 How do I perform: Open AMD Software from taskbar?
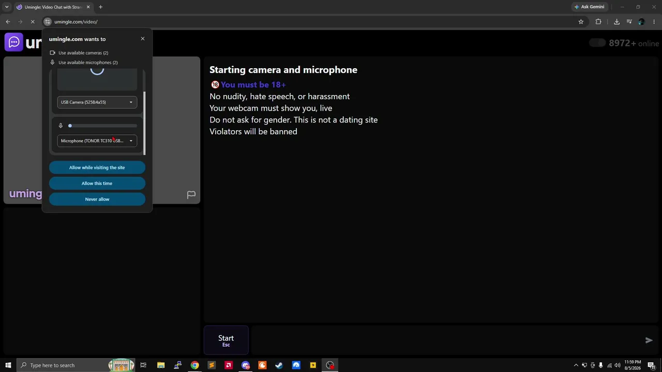click(x=229, y=365)
